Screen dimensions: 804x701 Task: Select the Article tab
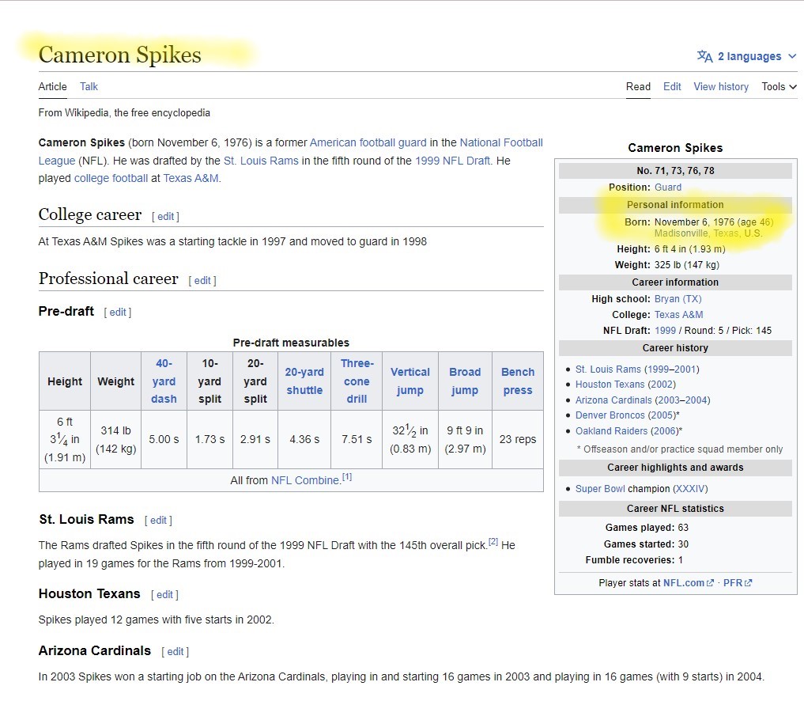52,87
